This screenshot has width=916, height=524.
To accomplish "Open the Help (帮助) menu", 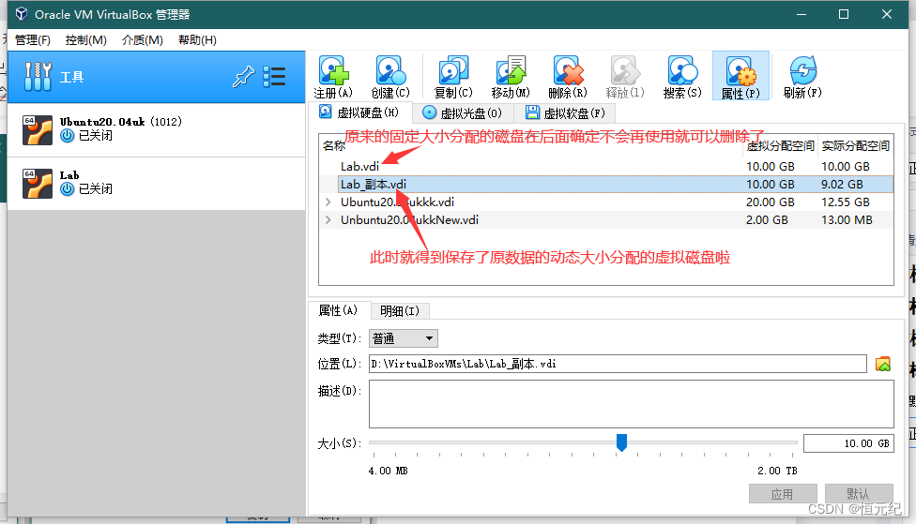I will click(197, 39).
